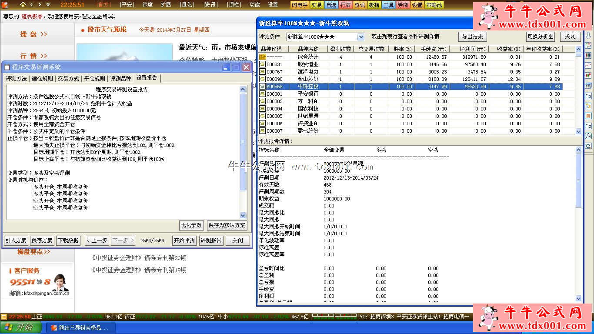The width and height of the screenshot is (594, 334).
Task: Click the magnifier search icon in right sidebar
Action: (588, 146)
